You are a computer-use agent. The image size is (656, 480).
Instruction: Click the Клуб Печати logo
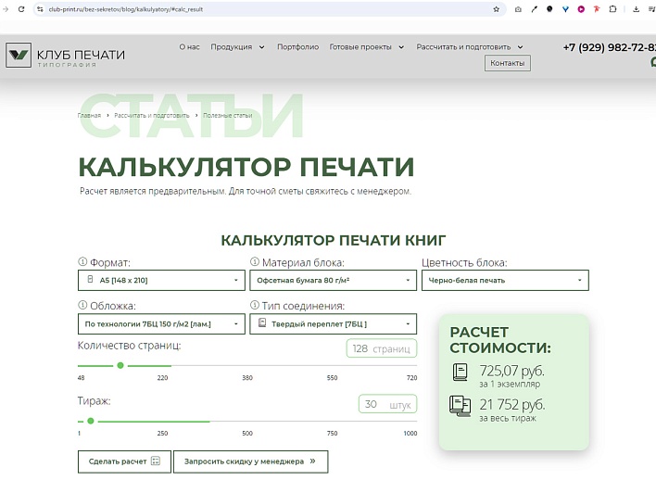65,55
